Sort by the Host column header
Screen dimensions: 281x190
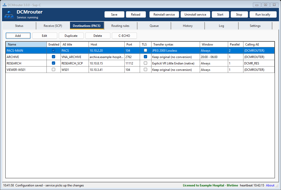(107, 44)
